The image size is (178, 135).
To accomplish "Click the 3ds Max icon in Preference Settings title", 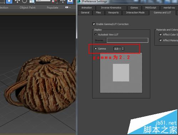I will [79, 1].
